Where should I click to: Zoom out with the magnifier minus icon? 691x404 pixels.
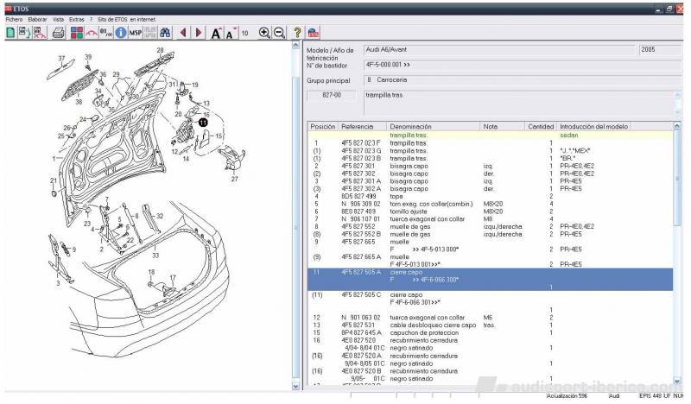[x=279, y=33]
